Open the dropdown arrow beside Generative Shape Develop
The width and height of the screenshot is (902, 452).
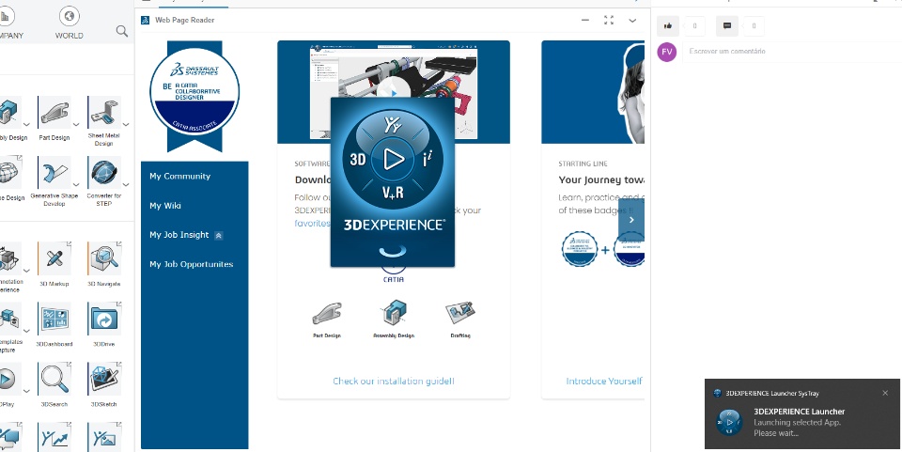pyautogui.click(x=76, y=184)
